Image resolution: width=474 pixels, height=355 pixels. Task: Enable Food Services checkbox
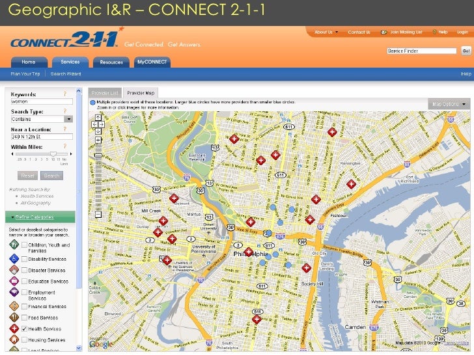pos(25,317)
